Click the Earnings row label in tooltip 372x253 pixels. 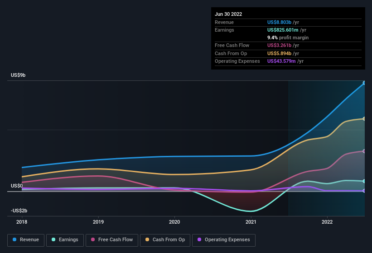click(x=224, y=30)
